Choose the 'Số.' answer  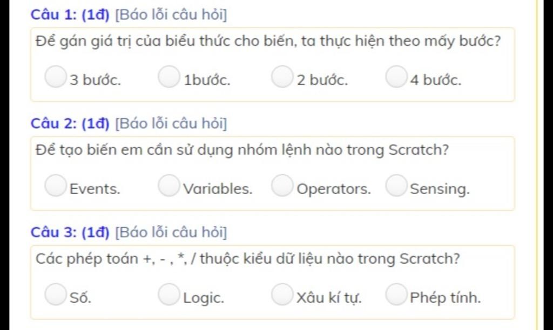click(56, 294)
